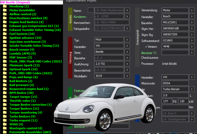Open Target torque (15) folder
197x134 pixels.
tap(23, 97)
